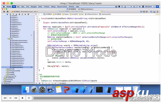
Task: Expand the Temp folder
Action: [6, 74]
